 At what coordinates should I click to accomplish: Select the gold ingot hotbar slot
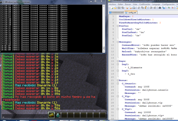tap(51, 115)
